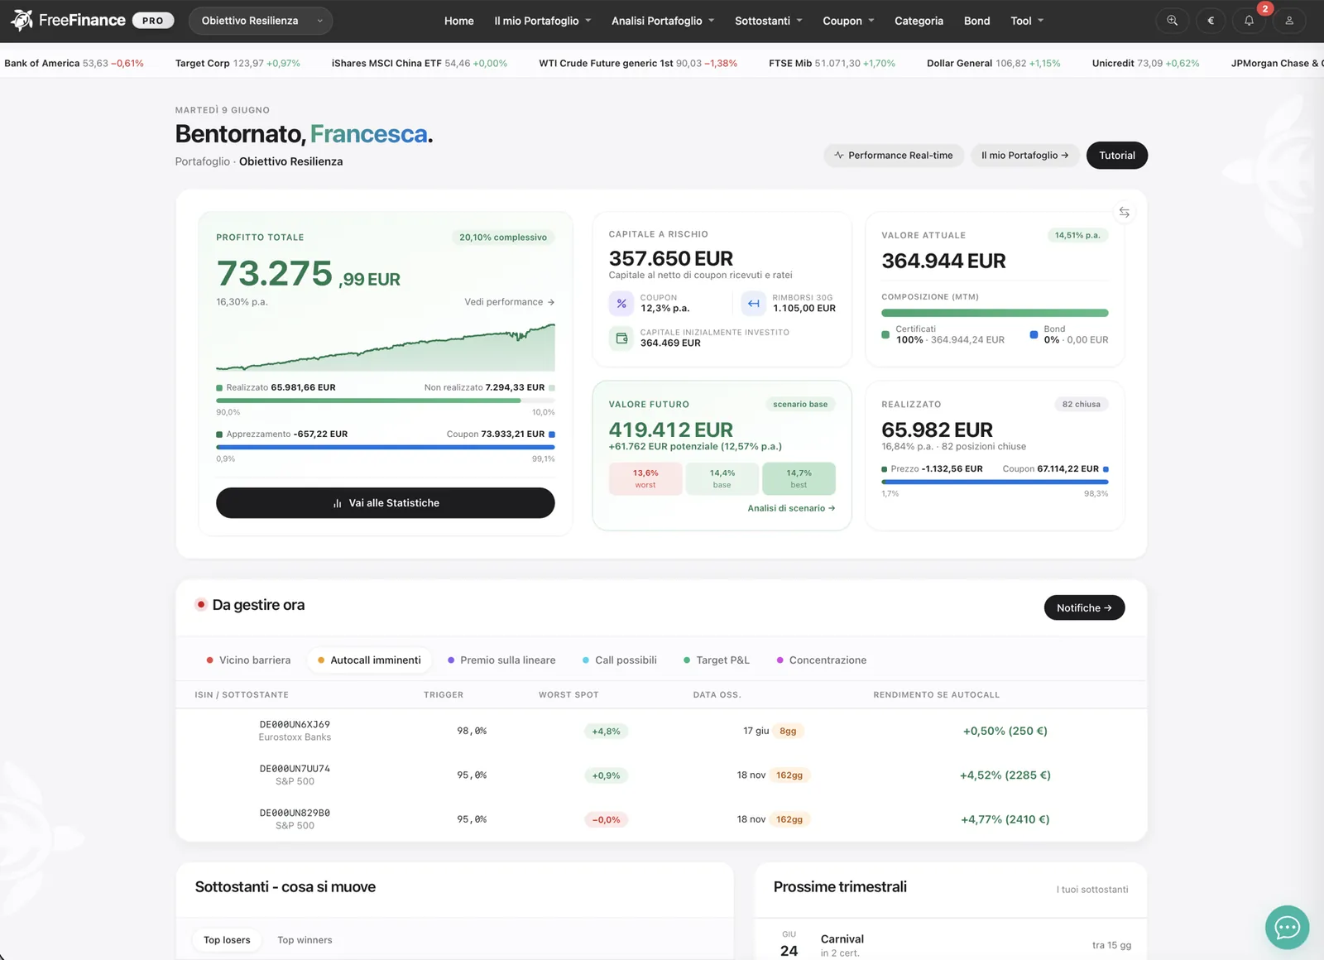
Task: Click the coupon percent icon
Action: (x=621, y=304)
